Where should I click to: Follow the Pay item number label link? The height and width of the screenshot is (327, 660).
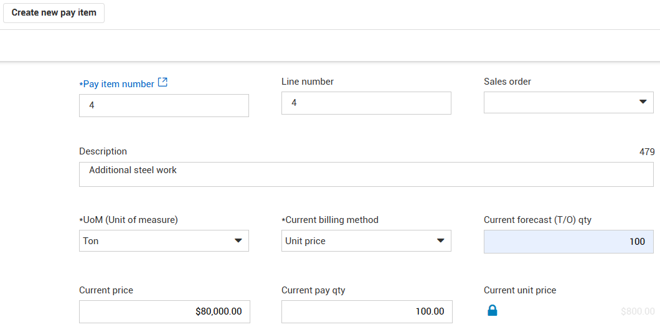pyautogui.click(x=118, y=84)
